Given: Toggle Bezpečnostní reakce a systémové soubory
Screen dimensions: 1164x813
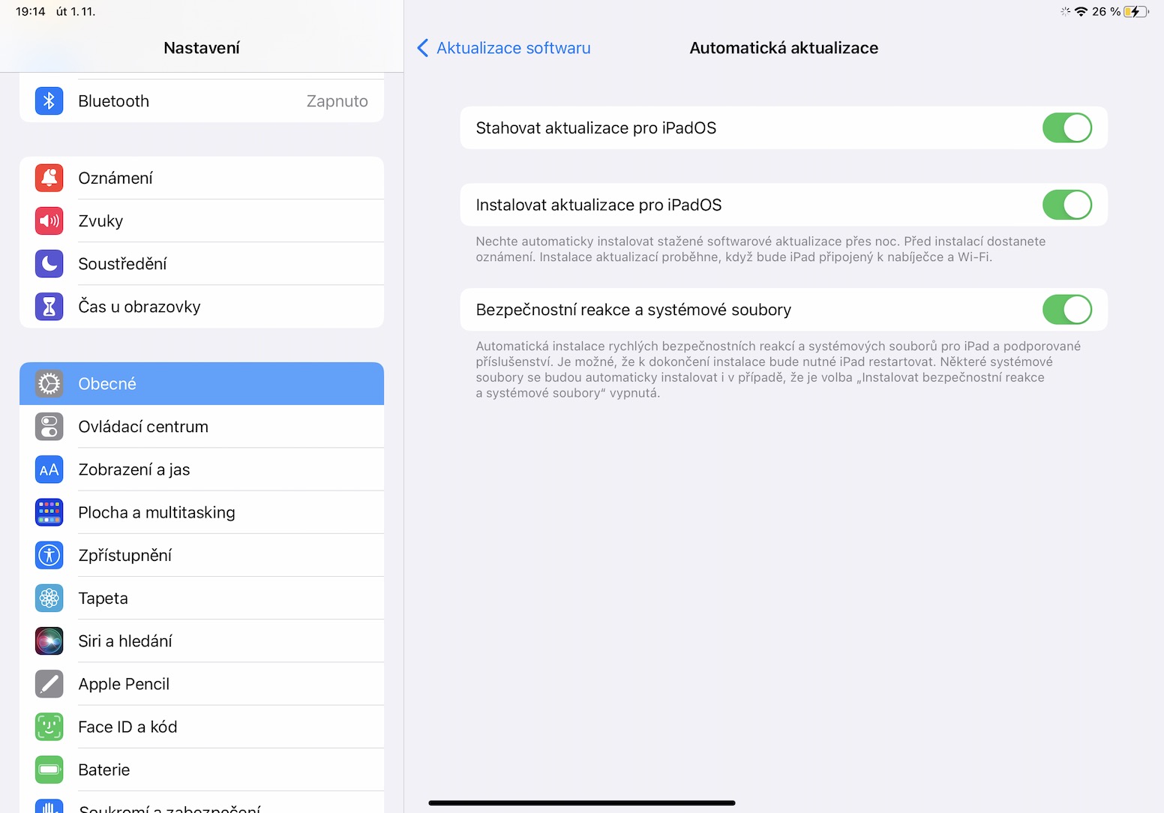Looking at the screenshot, I should point(1066,310).
